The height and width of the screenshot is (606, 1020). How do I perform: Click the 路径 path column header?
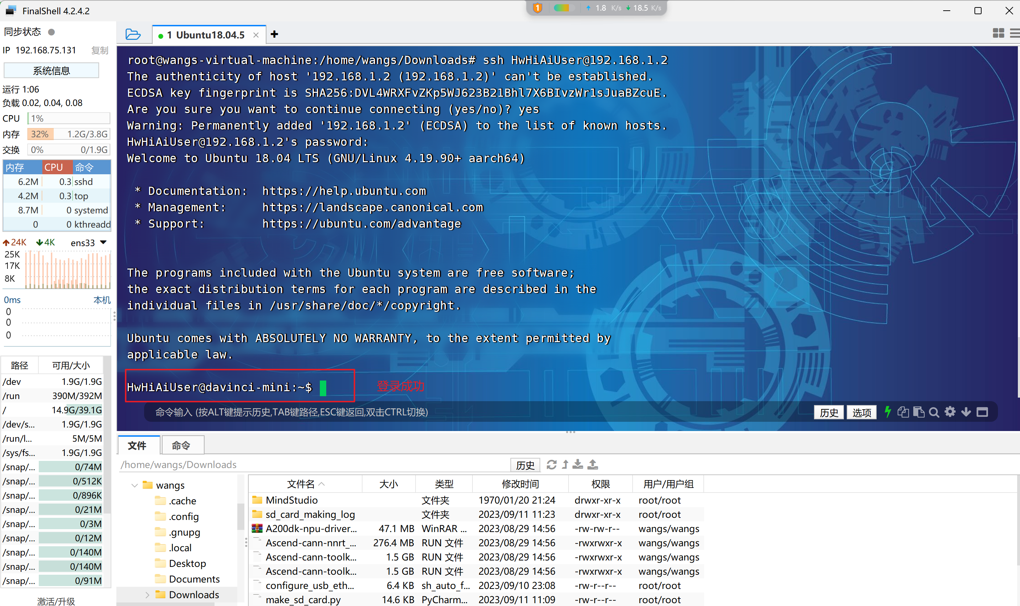pyautogui.click(x=20, y=366)
